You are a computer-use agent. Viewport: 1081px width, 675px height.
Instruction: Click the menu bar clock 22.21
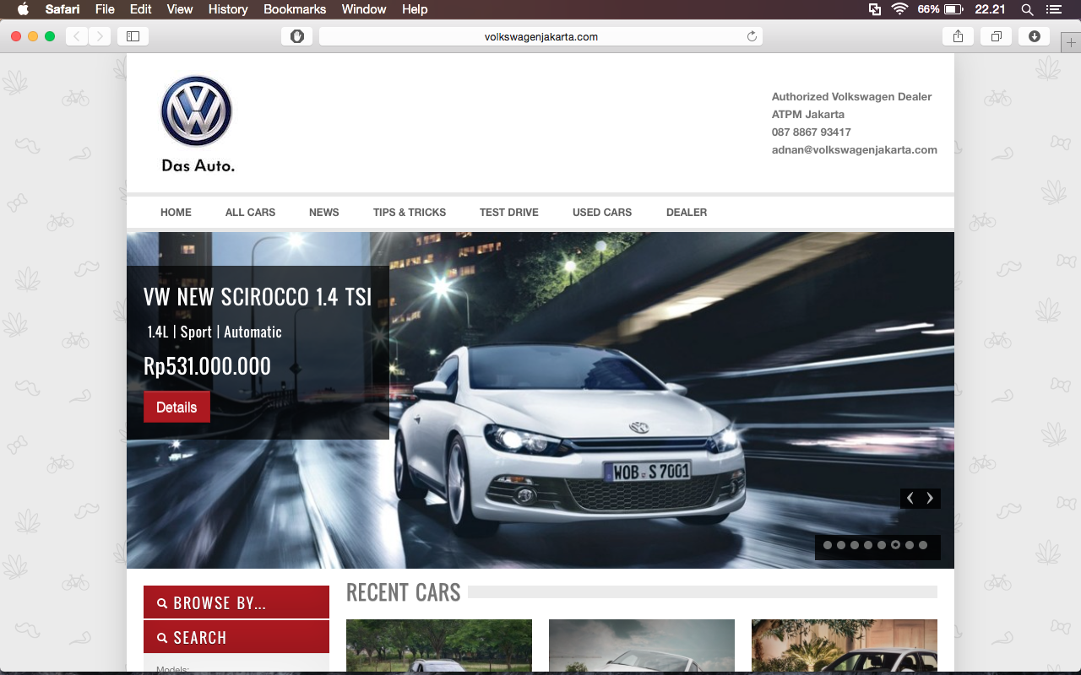[990, 9]
